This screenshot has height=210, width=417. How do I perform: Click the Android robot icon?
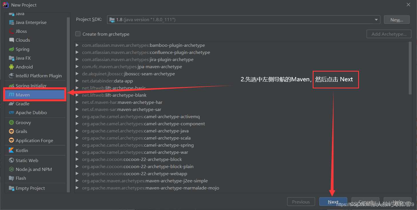[x=11, y=67]
